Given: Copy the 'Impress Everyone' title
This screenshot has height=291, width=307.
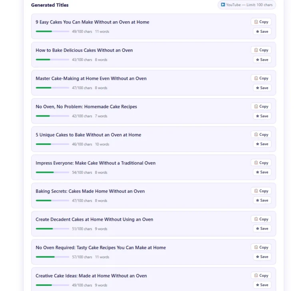Looking at the screenshot, I should click(261, 163).
